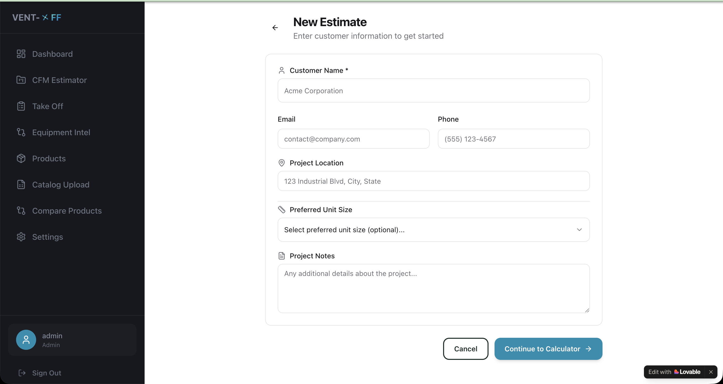The image size is (723, 384).
Task: Click the Catalog Upload file icon
Action: [x=21, y=184]
